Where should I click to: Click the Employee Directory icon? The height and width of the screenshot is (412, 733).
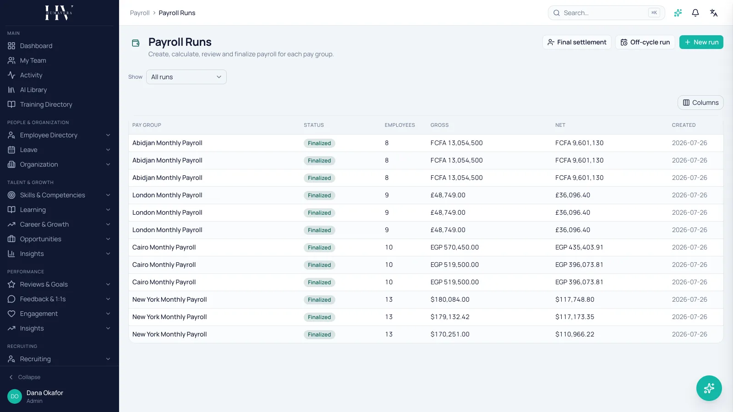tap(11, 135)
